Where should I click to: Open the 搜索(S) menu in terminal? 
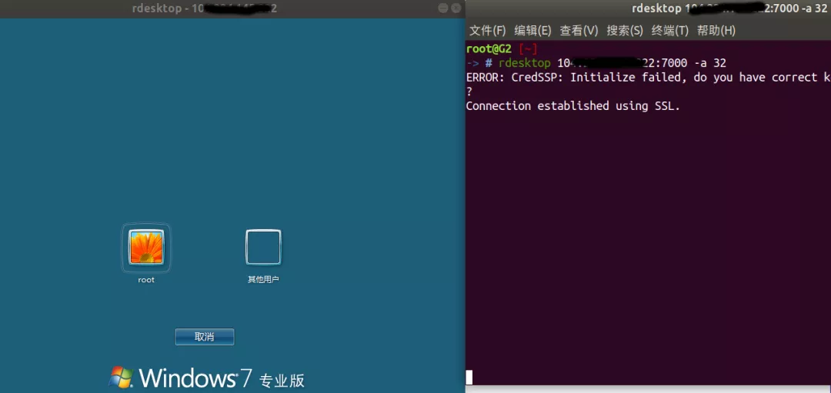pos(624,31)
